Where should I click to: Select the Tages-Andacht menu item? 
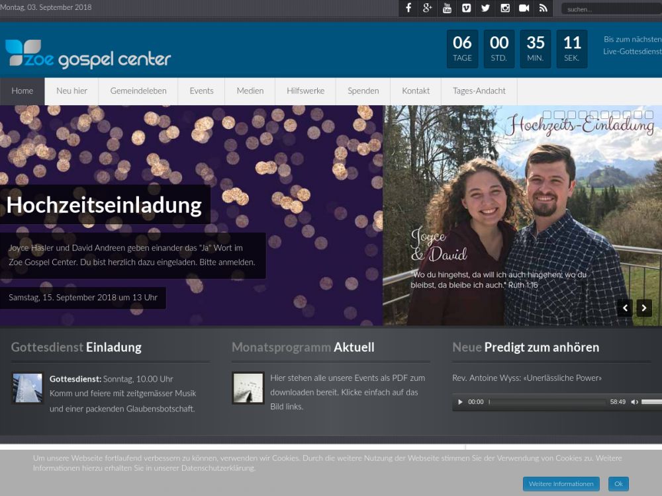[x=479, y=91]
